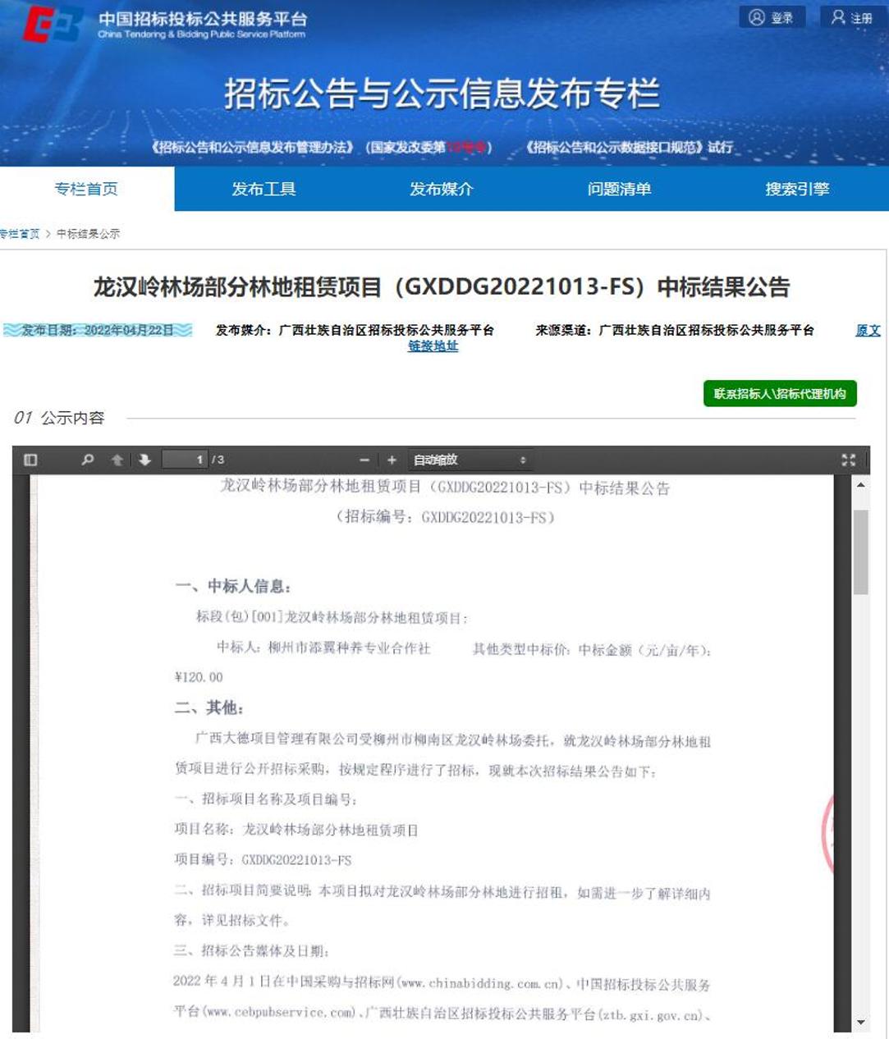
Task: Click the 01 公示内容 section heading
Action: (59, 418)
